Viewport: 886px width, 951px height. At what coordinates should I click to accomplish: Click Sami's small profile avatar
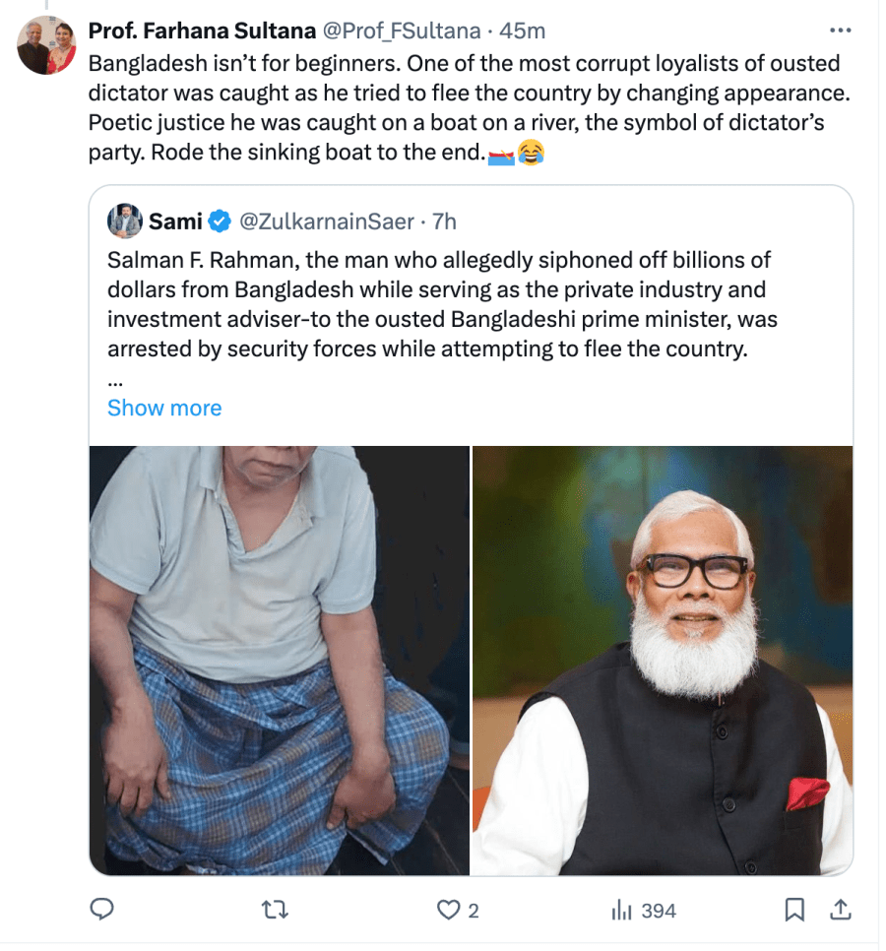click(x=125, y=221)
